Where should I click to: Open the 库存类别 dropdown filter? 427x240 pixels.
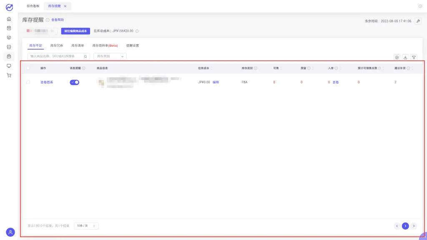[x=110, y=56]
